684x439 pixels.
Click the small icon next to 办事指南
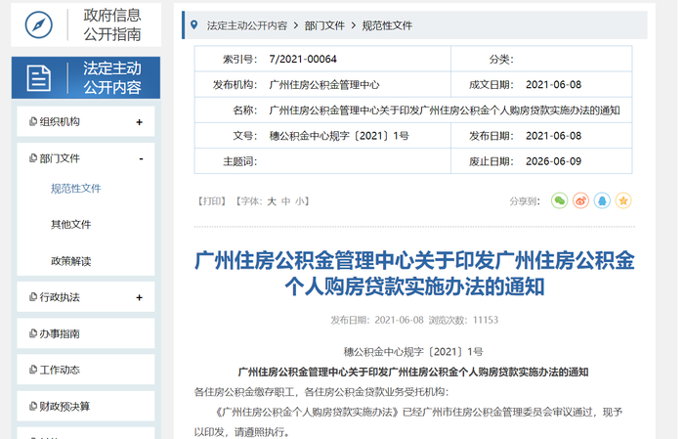32,333
